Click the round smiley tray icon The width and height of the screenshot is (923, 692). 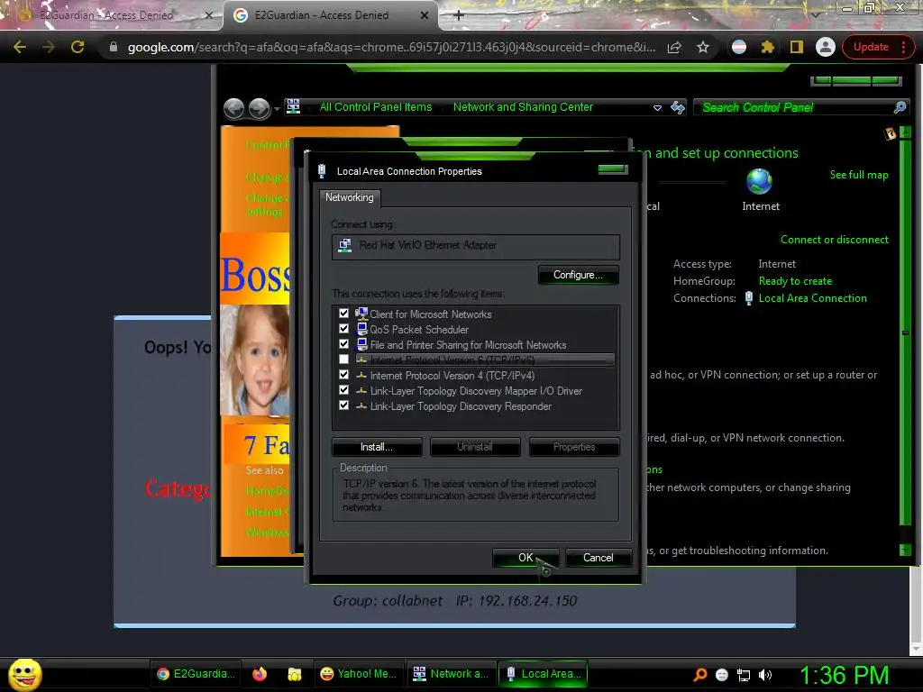click(722, 675)
